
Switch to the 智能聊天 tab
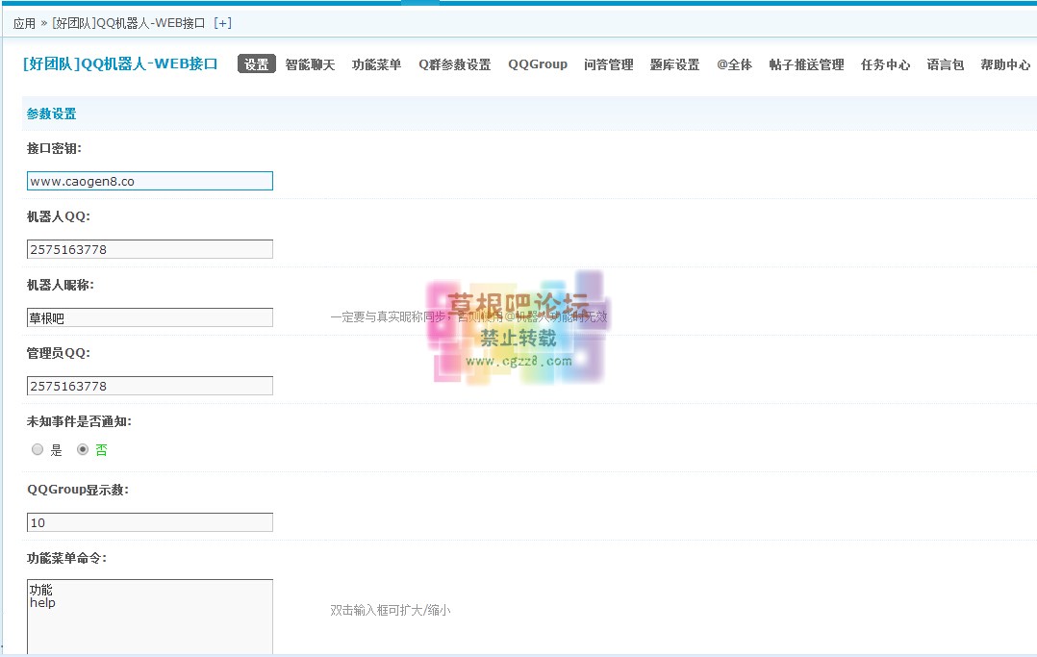[310, 65]
